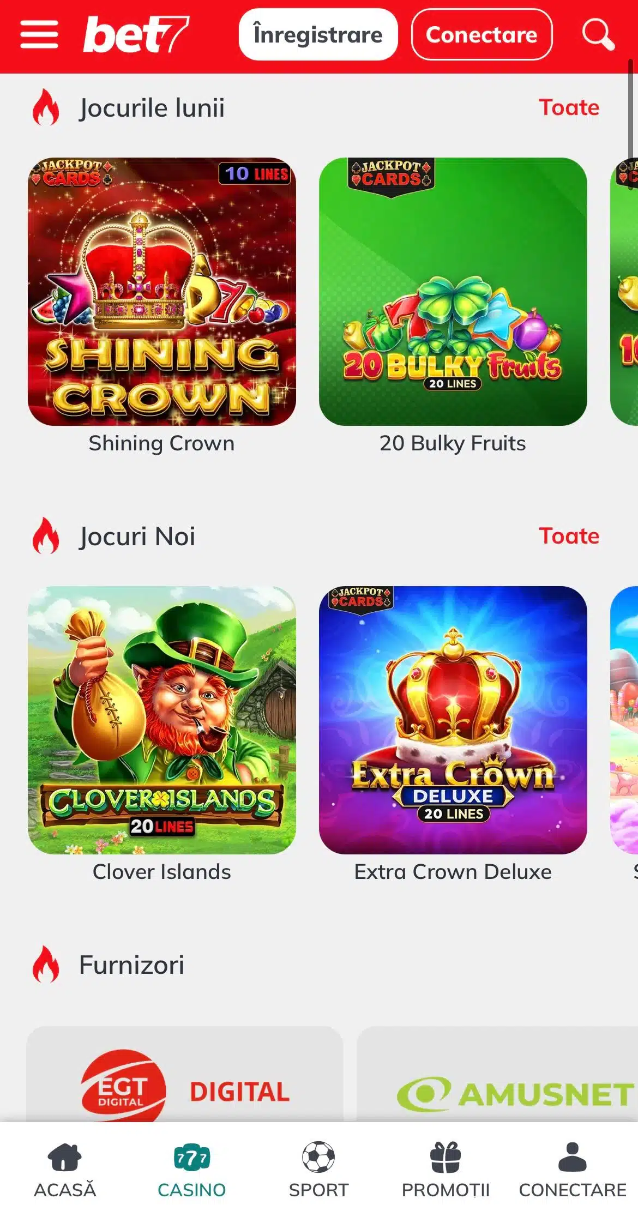Open the Casino 777 icon
The height and width of the screenshot is (1205, 638).
pos(192,1157)
